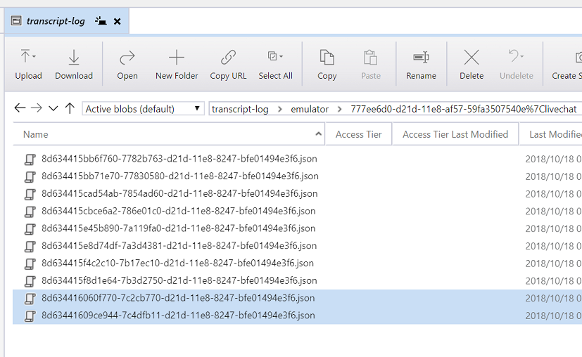The height and width of the screenshot is (357, 582).
Task: Select file 8d634415bb71e70-77830580 json
Action: (x=180, y=176)
